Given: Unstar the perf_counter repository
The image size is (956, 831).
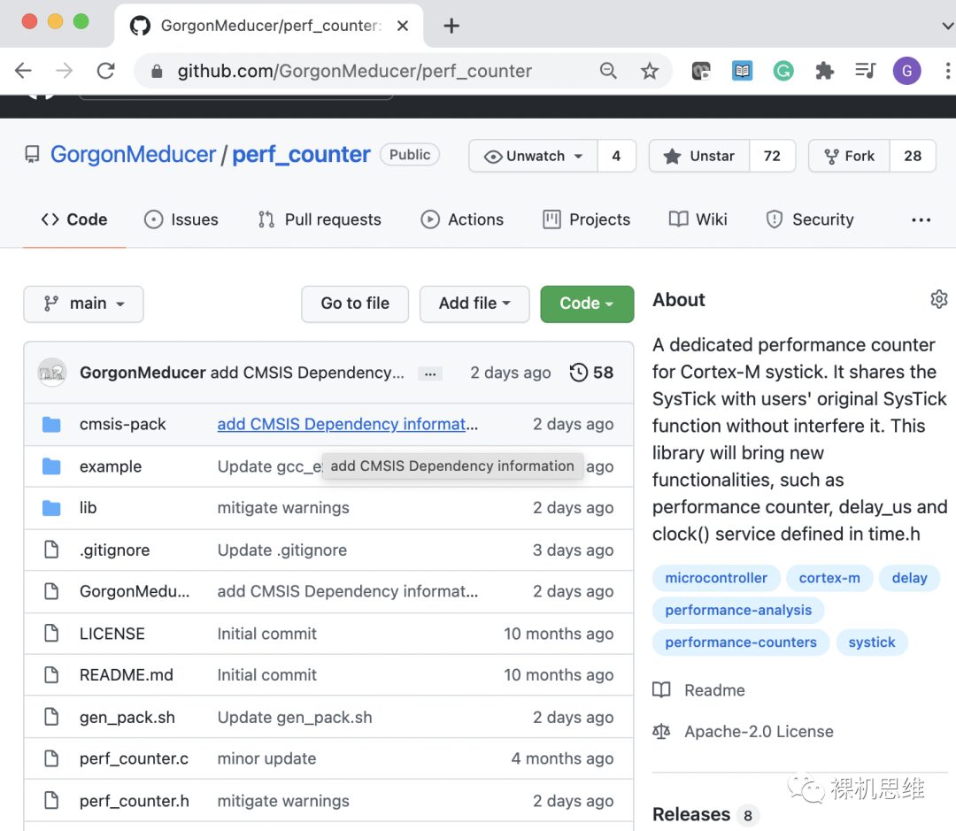Looking at the screenshot, I should pyautogui.click(x=698, y=156).
